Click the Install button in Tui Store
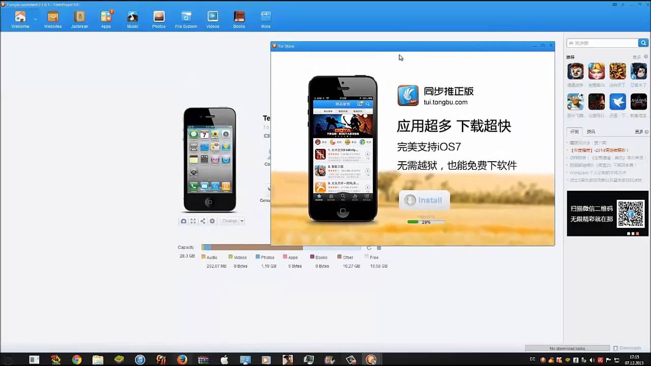 coord(424,200)
